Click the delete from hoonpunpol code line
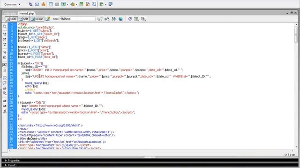The image size is (300, 168). point(62,106)
